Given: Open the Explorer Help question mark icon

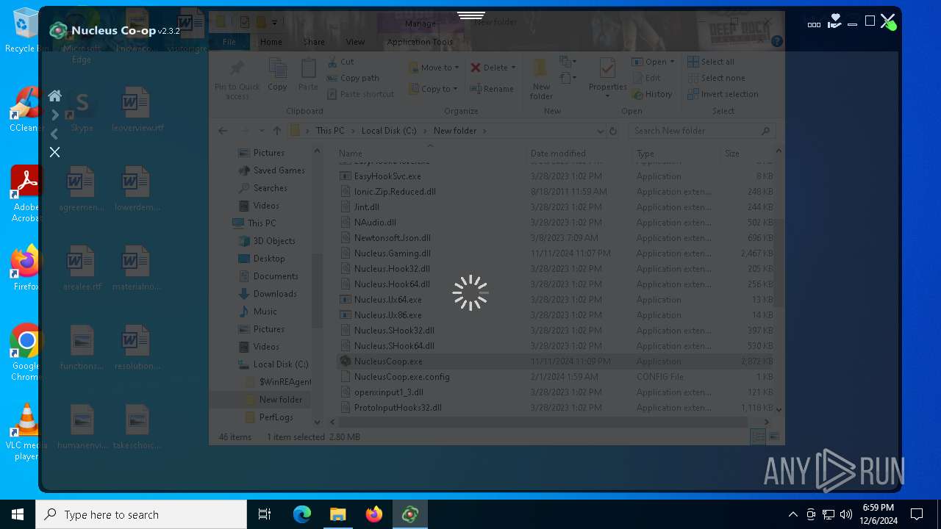Looking at the screenshot, I should pyautogui.click(x=776, y=42).
